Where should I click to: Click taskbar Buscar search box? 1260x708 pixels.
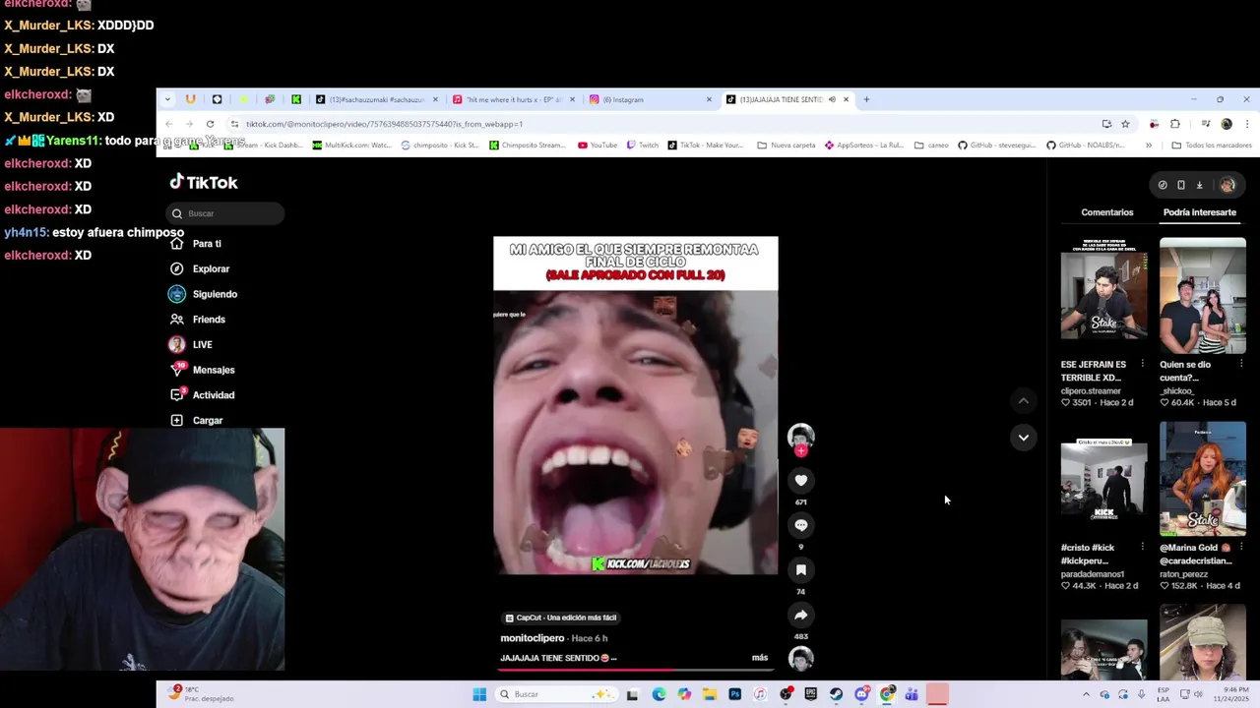556,694
